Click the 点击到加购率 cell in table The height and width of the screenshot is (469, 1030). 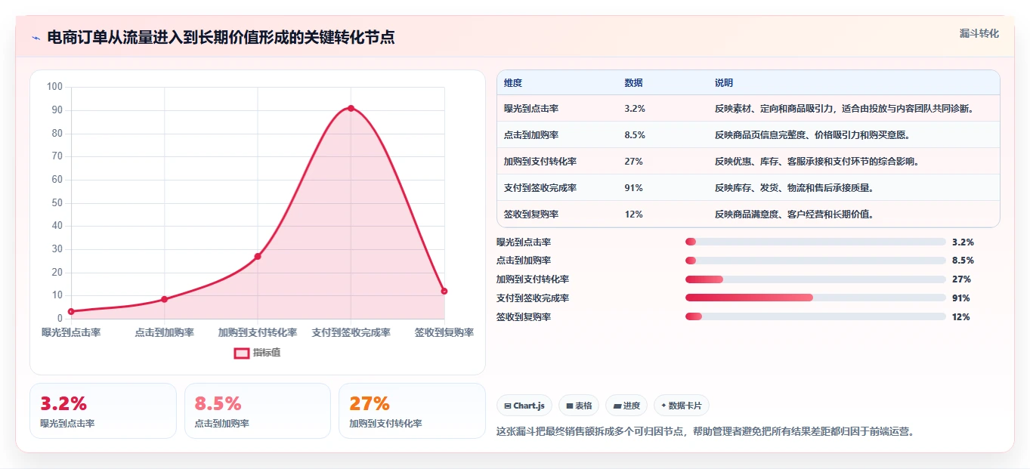point(531,135)
